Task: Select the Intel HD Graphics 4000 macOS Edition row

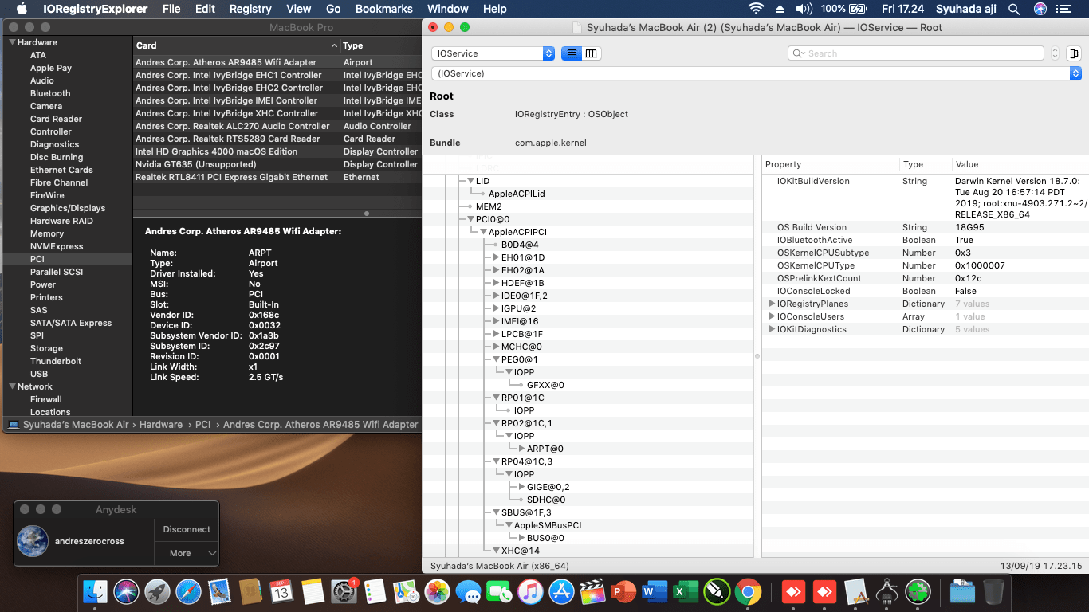Action: (x=277, y=151)
